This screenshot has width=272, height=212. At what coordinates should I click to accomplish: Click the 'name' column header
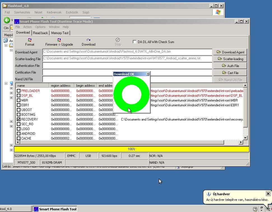[32, 86]
